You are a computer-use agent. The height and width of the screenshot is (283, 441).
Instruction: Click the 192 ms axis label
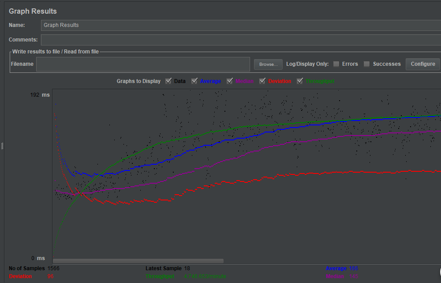pyautogui.click(x=40, y=95)
